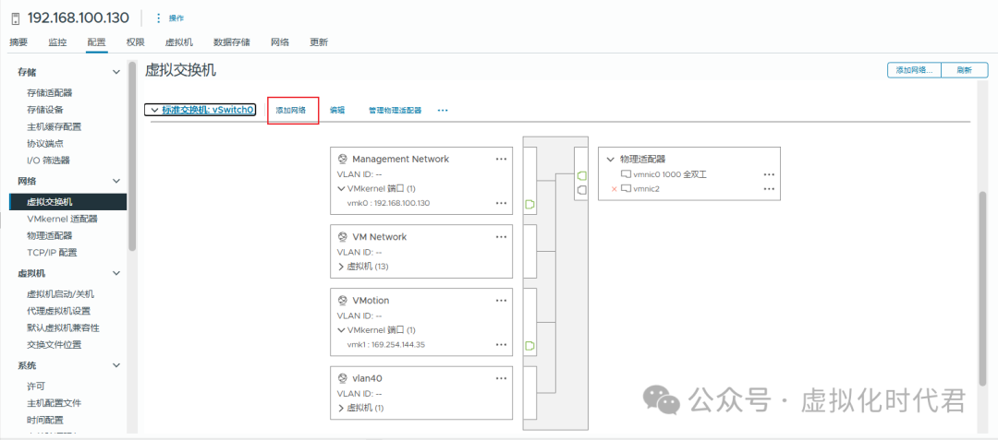Collapse the 标准交换机: vSwitch0 section
The image size is (998, 440).
[x=154, y=110]
